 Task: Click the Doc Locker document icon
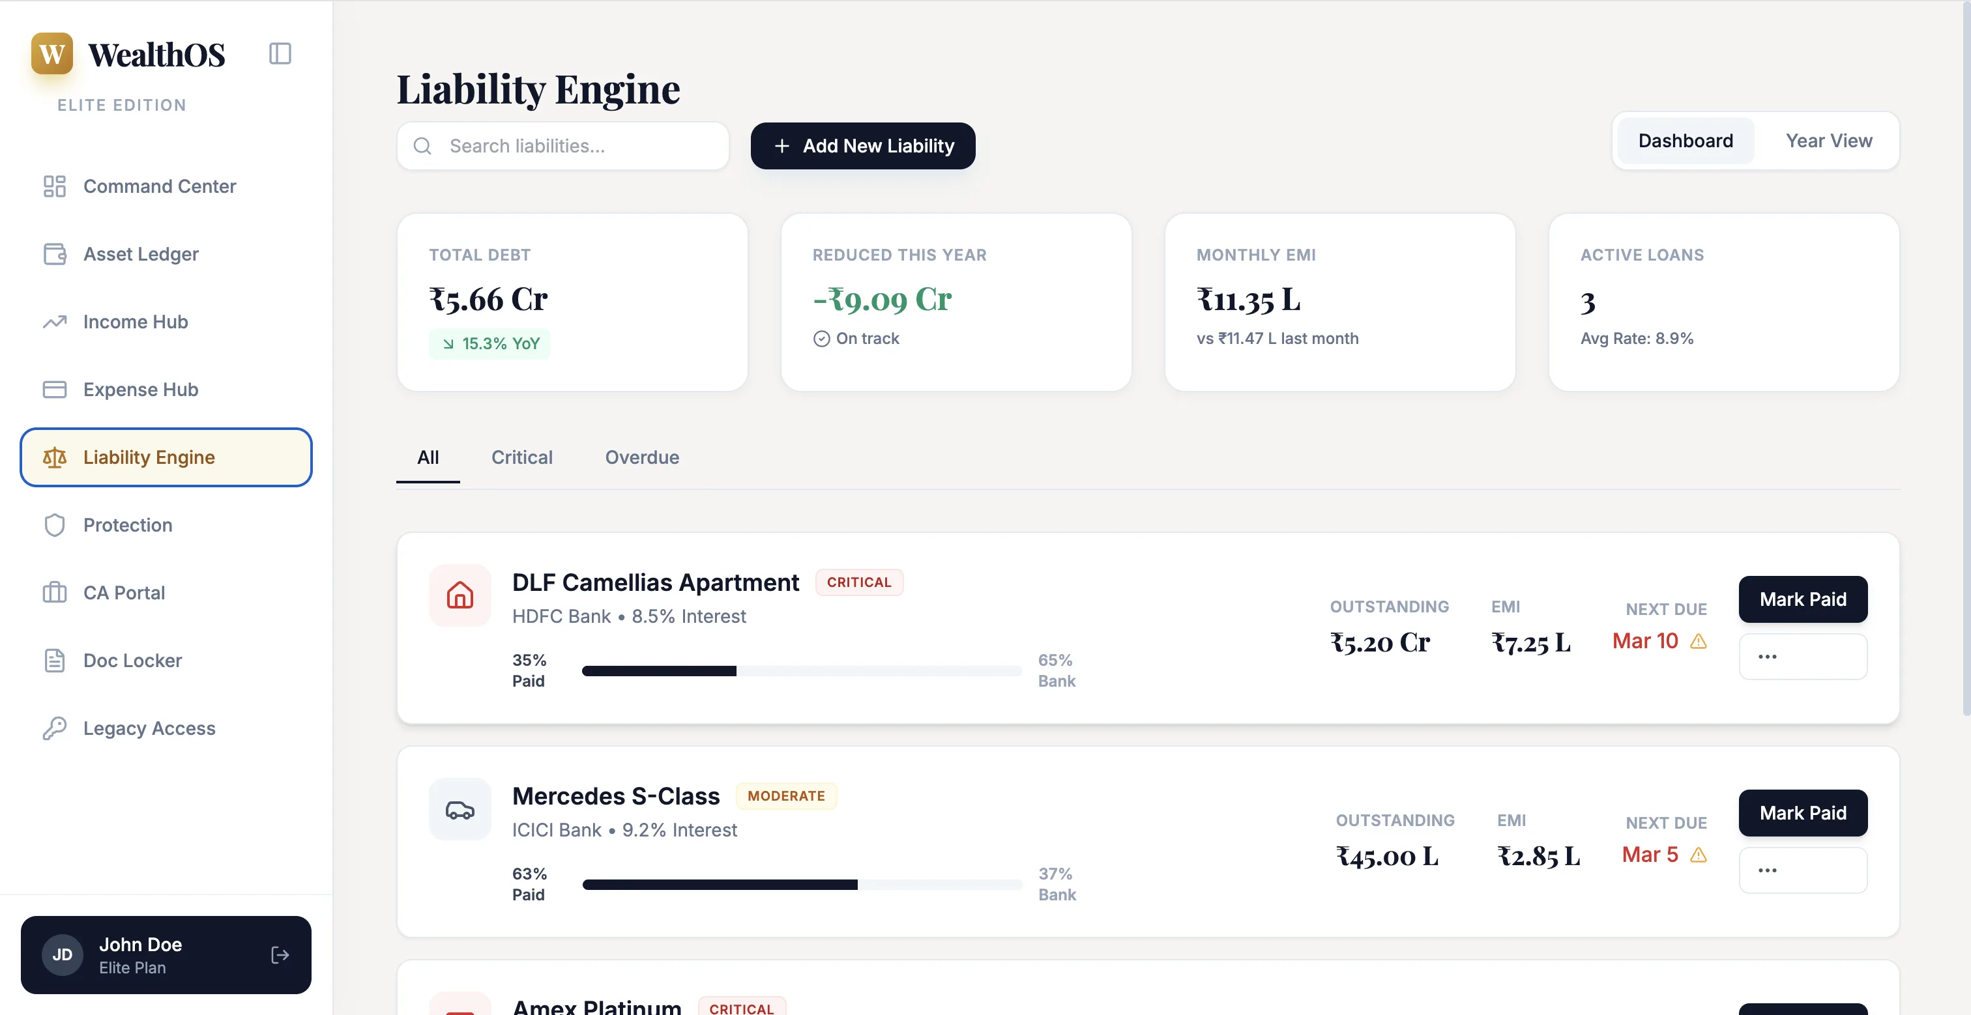pyautogui.click(x=54, y=660)
